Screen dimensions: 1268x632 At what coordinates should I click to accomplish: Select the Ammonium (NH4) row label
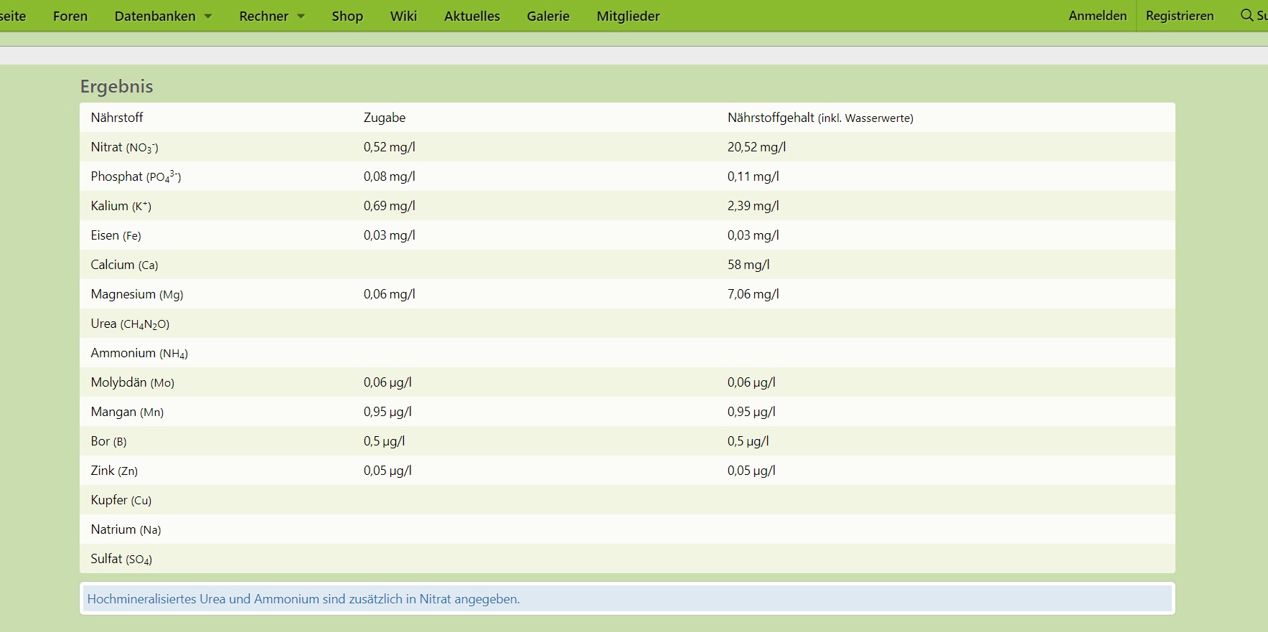coord(139,353)
